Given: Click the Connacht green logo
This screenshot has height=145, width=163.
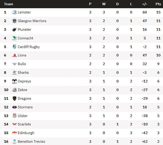Looking at the screenshot, I should 14,38.
